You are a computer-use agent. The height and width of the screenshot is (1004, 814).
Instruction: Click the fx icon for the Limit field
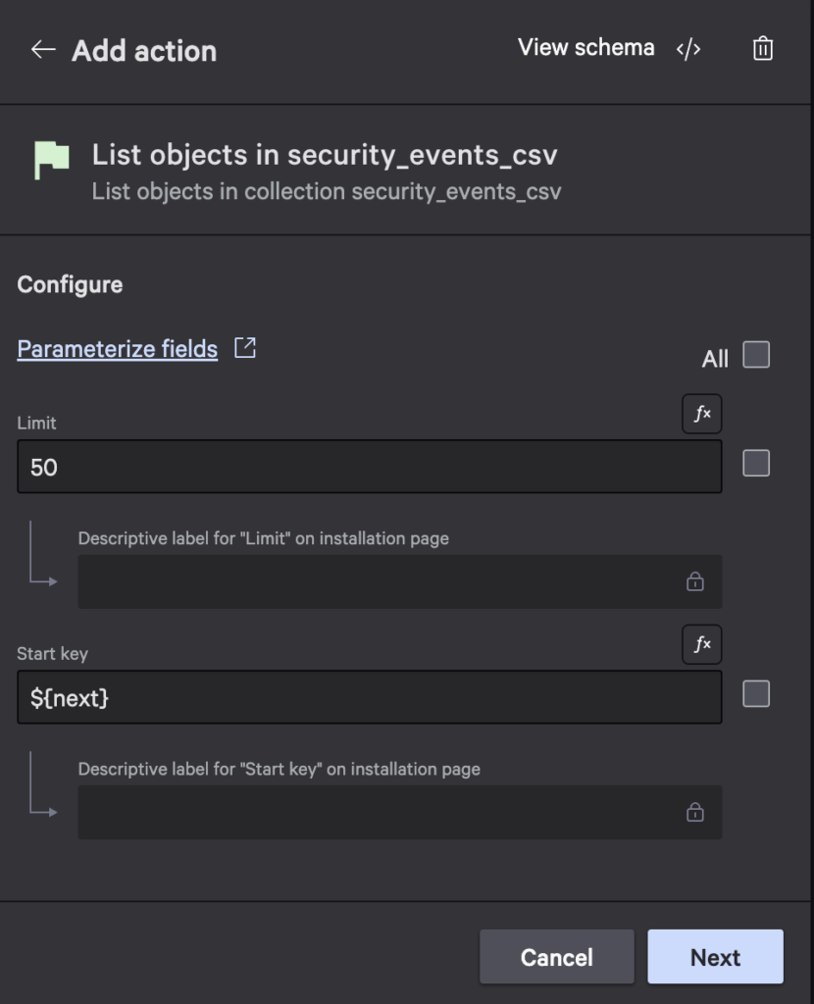pyautogui.click(x=704, y=414)
